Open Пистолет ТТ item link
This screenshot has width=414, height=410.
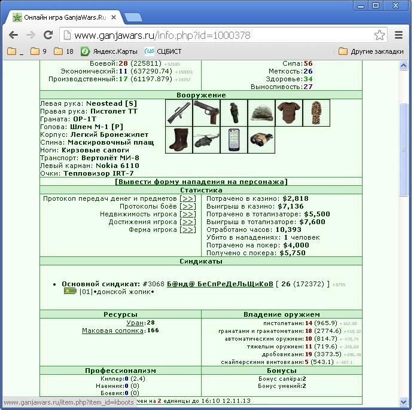click(114, 111)
